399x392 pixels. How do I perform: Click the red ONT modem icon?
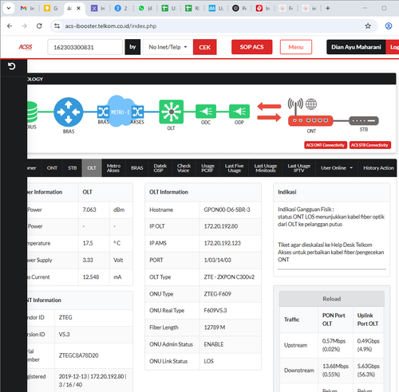[x=310, y=121]
